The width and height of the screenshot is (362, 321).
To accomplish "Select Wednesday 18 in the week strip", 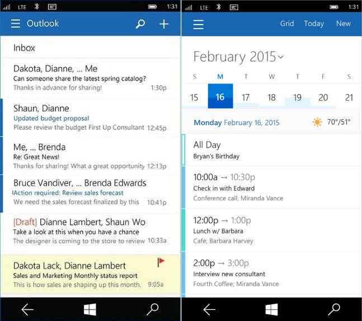I will point(272,96).
